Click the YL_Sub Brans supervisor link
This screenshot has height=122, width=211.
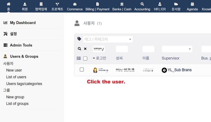click(x=180, y=70)
